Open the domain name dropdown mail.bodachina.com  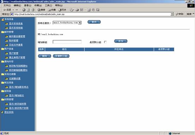click(67, 23)
